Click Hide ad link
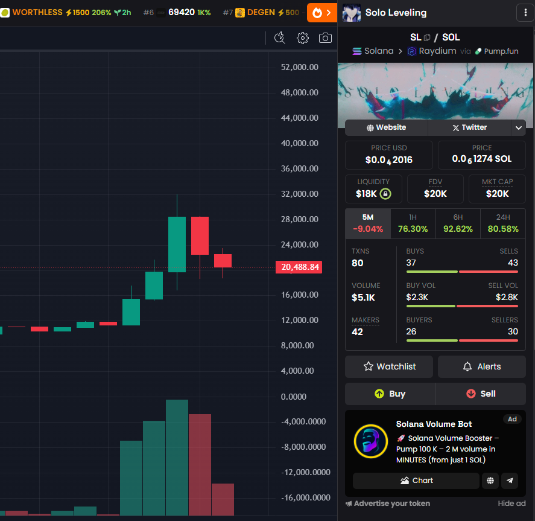The height and width of the screenshot is (521, 535). pyautogui.click(x=511, y=503)
